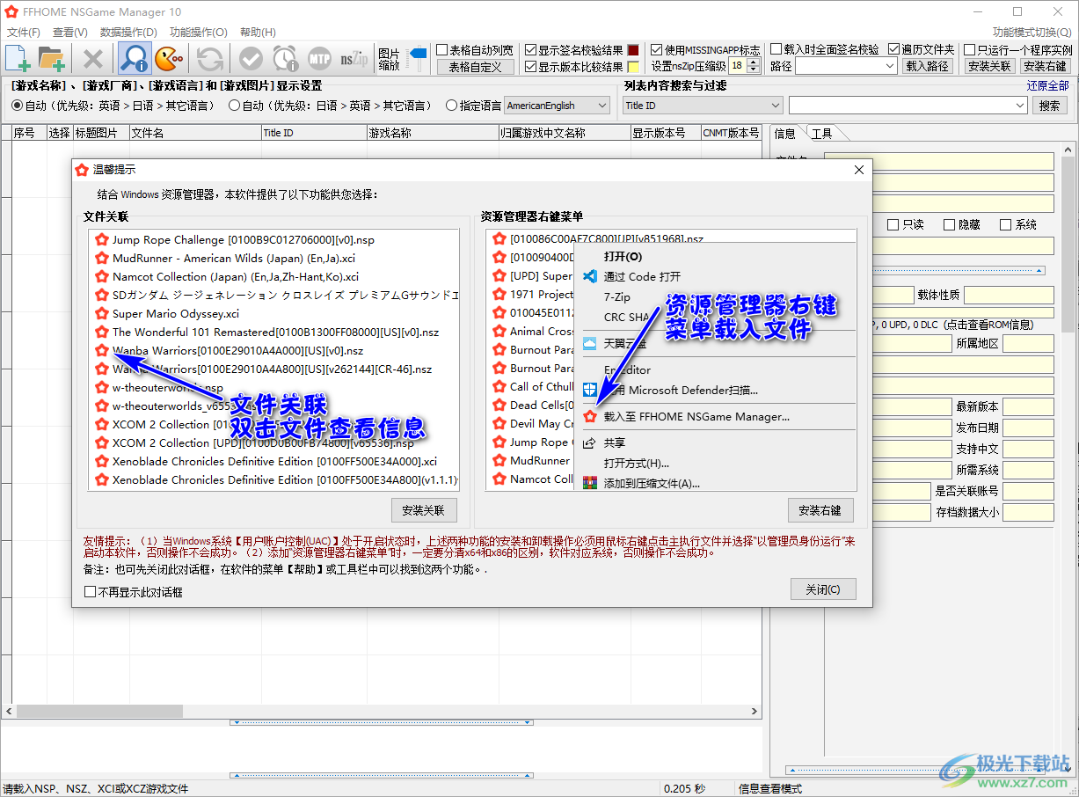Check 不再显示此对话框 checkbox
This screenshot has width=1079, height=797.
[90, 592]
